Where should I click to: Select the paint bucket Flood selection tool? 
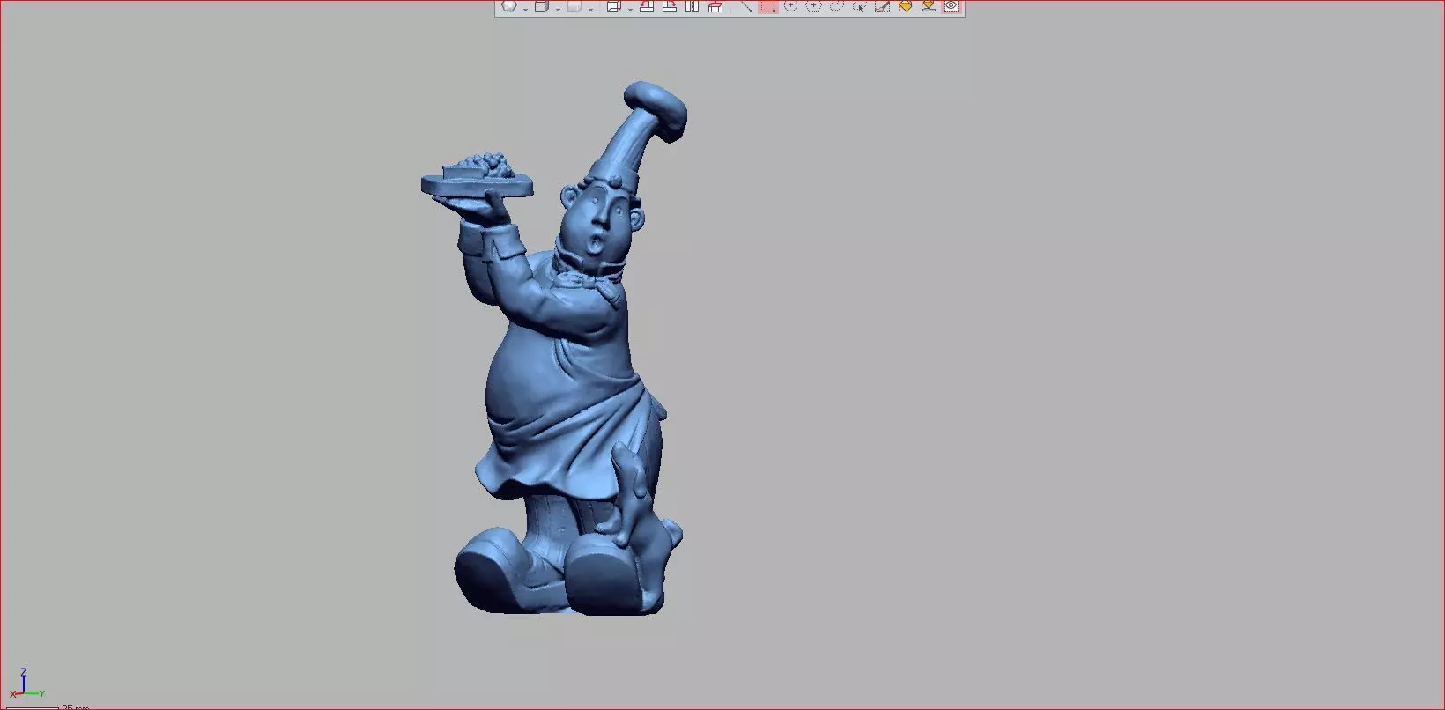click(x=905, y=6)
